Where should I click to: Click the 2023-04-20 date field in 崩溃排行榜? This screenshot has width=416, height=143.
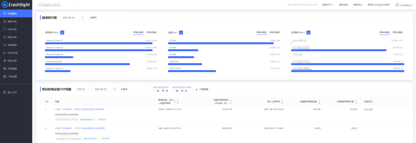(x=73, y=17)
